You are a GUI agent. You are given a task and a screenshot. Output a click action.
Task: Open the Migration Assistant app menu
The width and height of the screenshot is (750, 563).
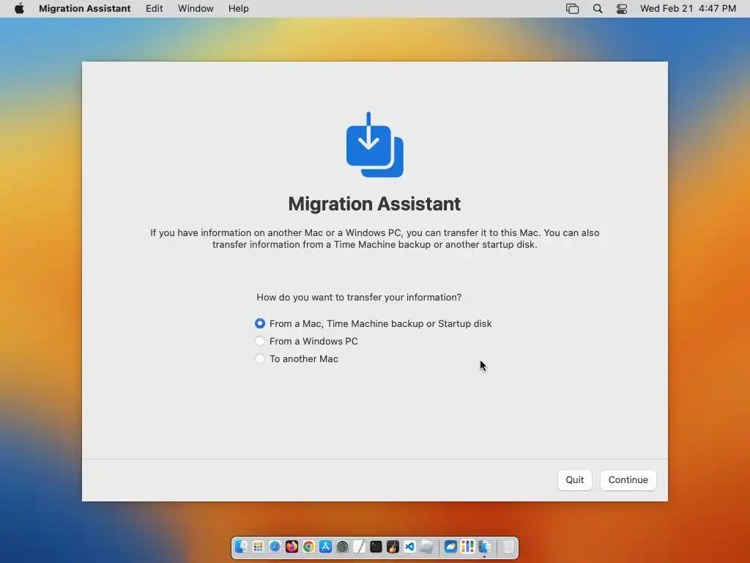tap(85, 9)
